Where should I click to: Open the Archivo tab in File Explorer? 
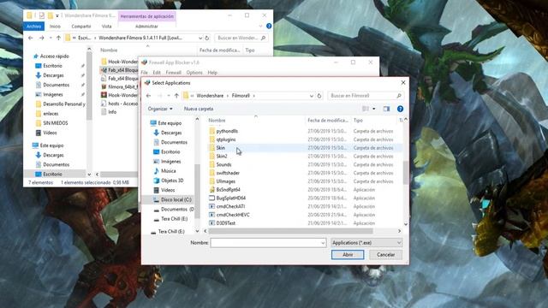click(34, 27)
